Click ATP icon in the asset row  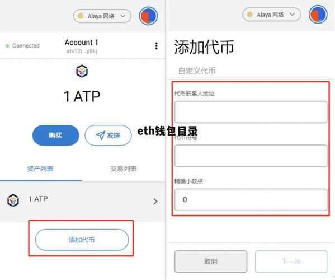13,200
